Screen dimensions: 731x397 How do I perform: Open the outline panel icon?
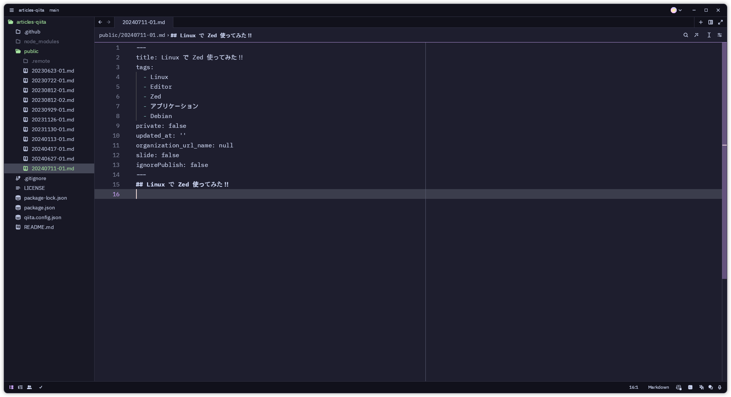[20, 387]
